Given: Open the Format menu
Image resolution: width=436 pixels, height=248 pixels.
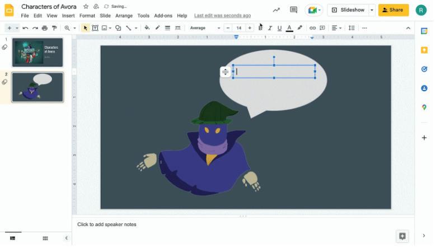Looking at the screenshot, I should [x=87, y=16].
